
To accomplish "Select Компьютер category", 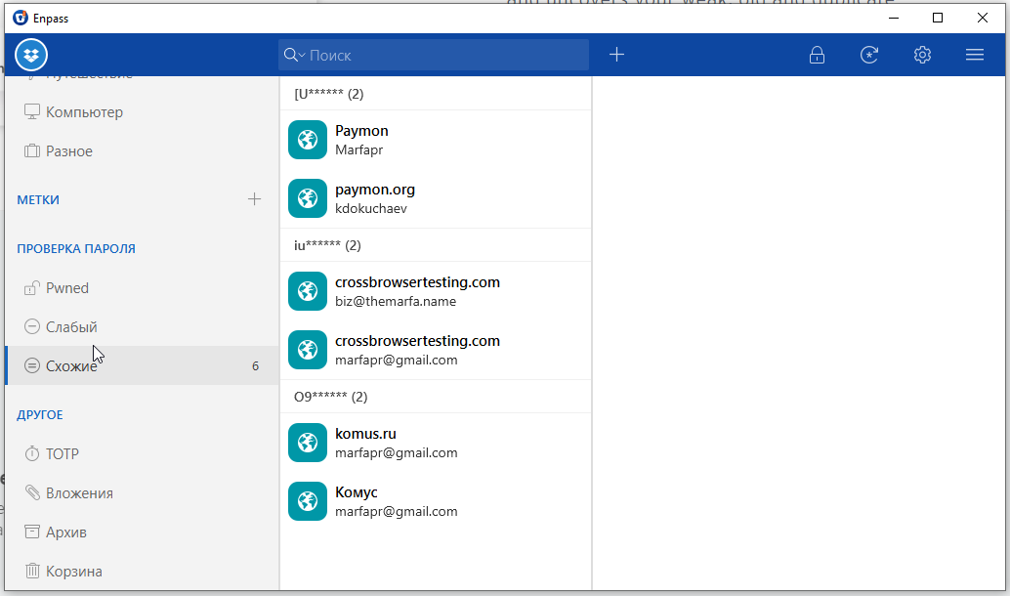I will coord(142,112).
